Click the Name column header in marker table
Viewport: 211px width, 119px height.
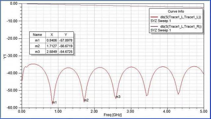[37, 35]
